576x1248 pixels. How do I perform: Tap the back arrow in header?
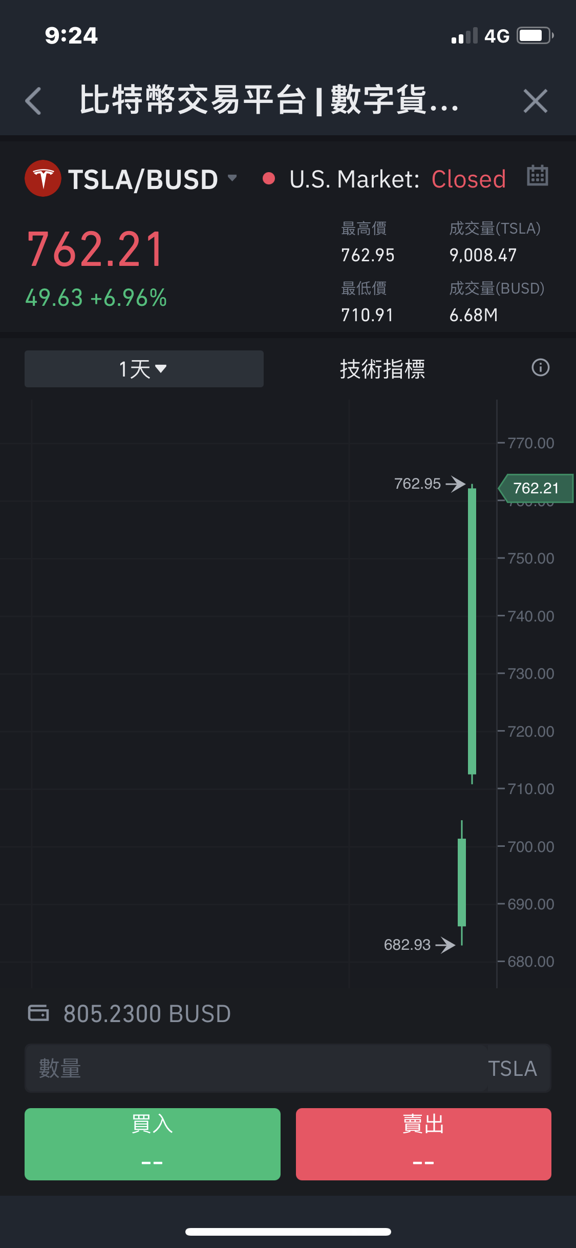click(33, 101)
